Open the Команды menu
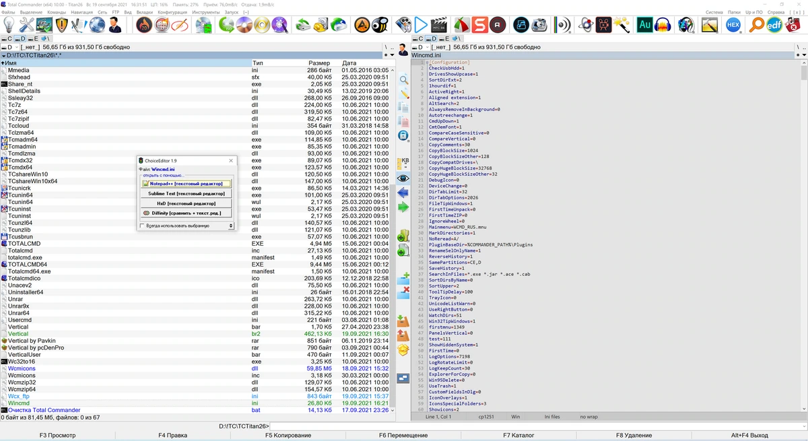Screen dimensions: 808x441 [x=57, y=12]
